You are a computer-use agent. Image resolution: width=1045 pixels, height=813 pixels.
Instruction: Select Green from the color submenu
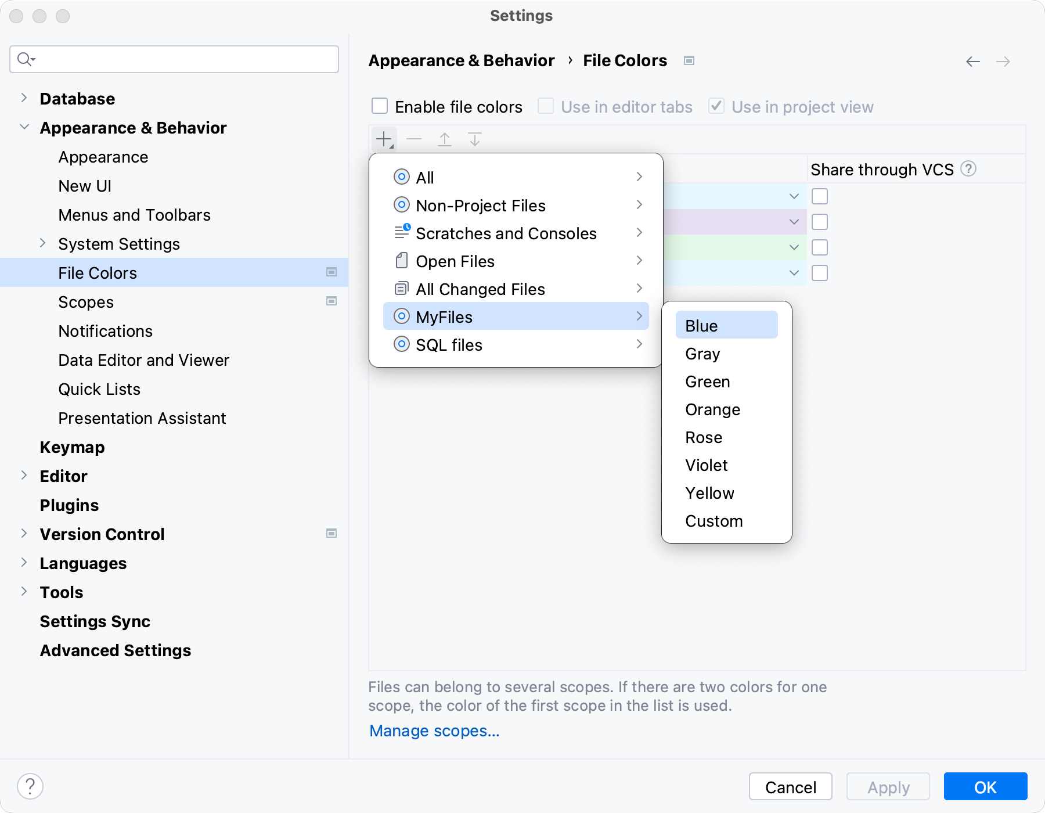(x=707, y=382)
